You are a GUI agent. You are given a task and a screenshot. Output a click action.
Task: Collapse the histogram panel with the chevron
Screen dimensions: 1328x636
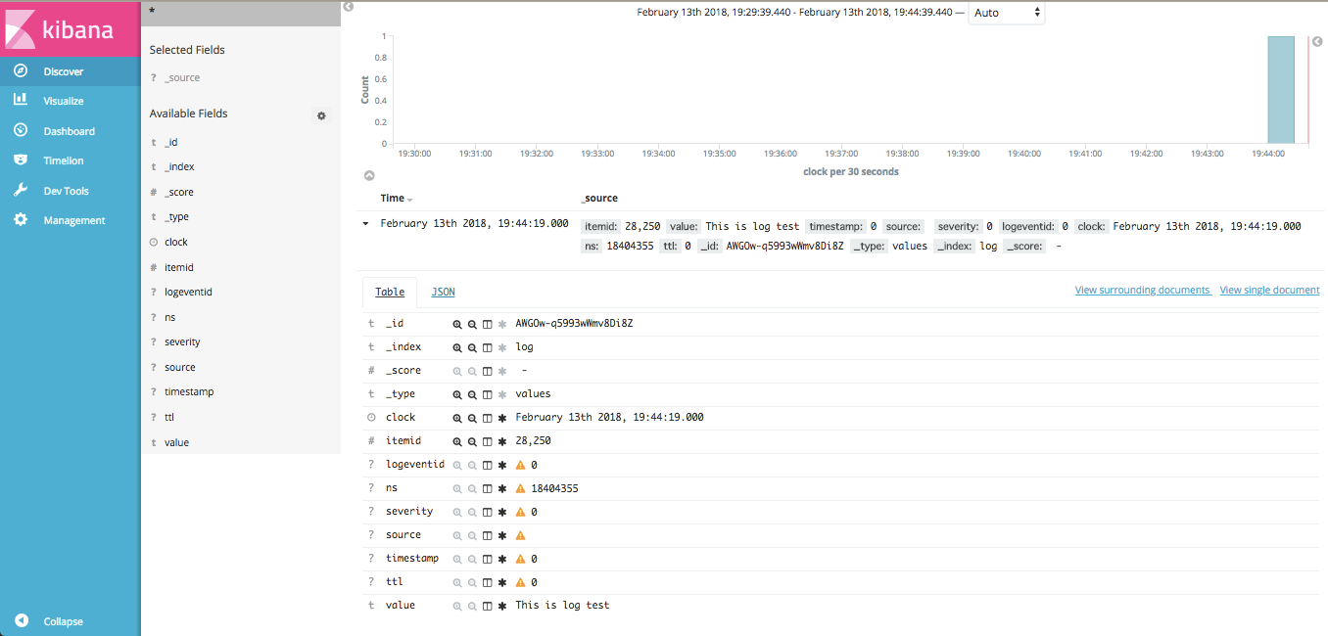pos(369,175)
